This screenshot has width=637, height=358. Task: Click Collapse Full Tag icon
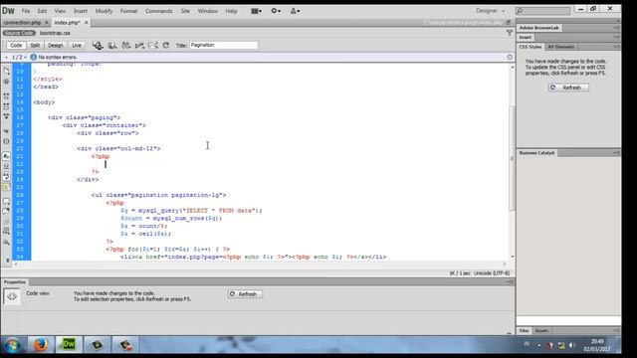tap(6, 96)
